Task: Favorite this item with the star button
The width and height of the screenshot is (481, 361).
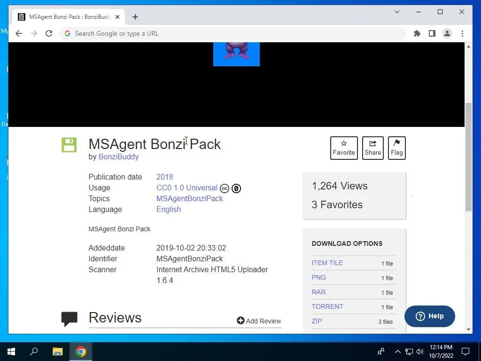Action: 344,148
